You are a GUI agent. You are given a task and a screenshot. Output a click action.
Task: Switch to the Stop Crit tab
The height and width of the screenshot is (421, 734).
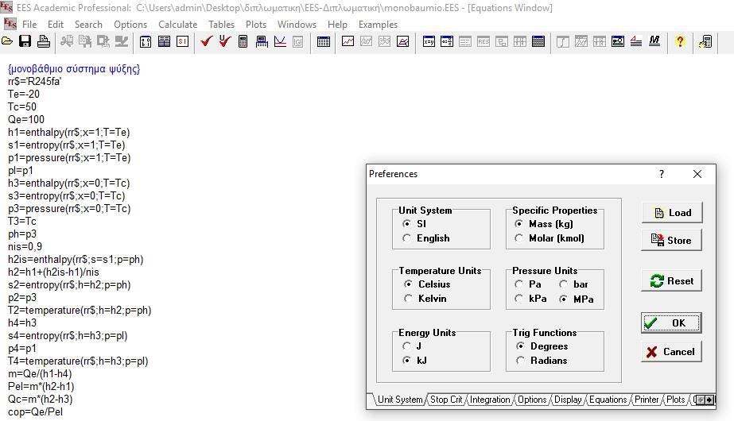click(446, 400)
